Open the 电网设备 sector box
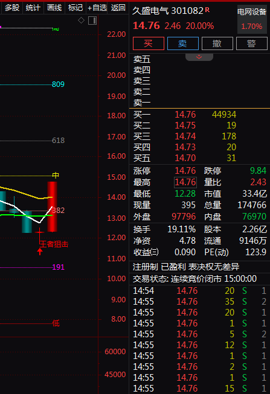This screenshot has height=394, width=270. pos(252,19)
